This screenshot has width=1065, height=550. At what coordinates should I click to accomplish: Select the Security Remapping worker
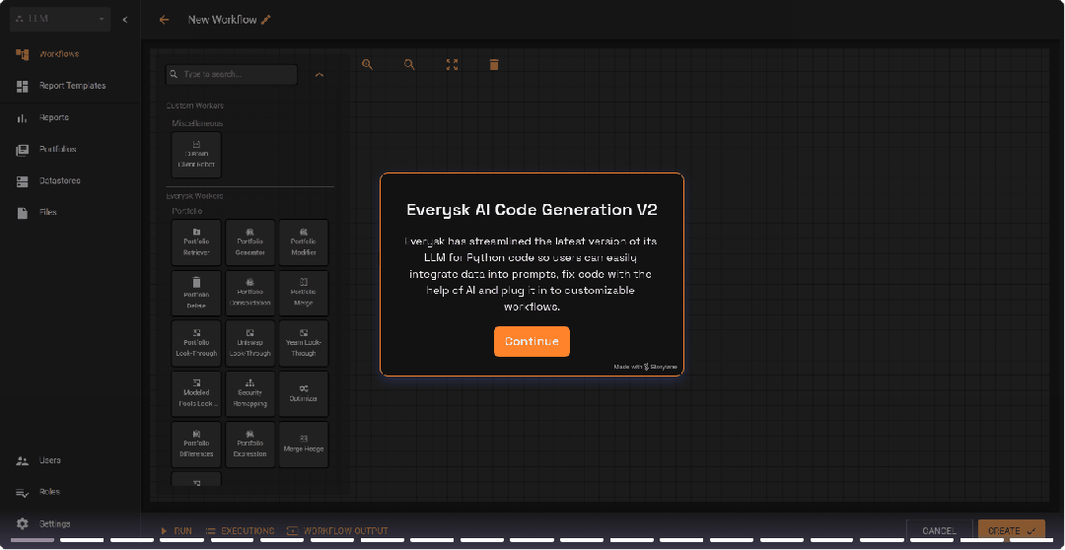click(x=249, y=394)
